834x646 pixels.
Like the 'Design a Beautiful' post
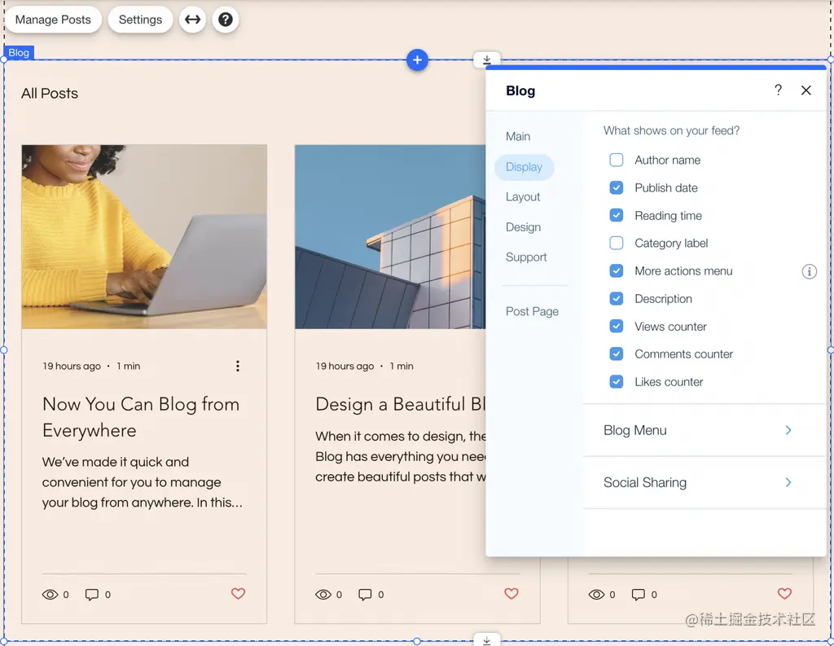pos(511,593)
